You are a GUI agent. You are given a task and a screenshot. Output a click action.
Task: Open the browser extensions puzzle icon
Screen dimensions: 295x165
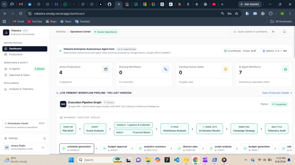271,13
